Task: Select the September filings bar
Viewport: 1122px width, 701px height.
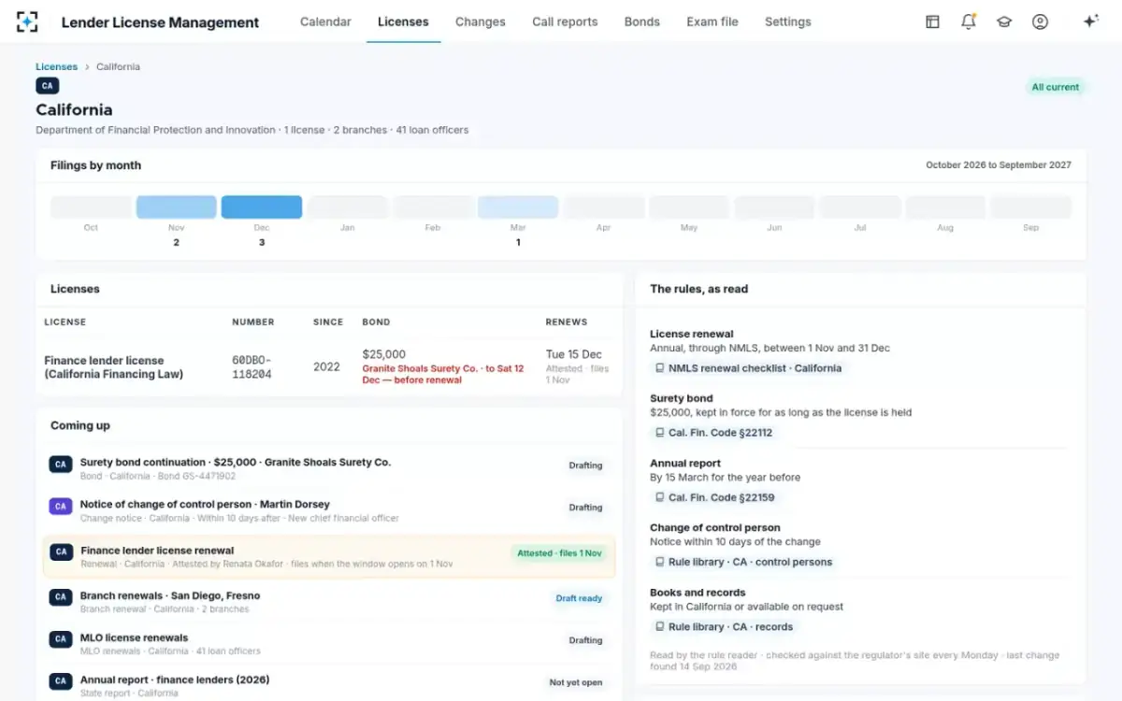Action: 1031,207
